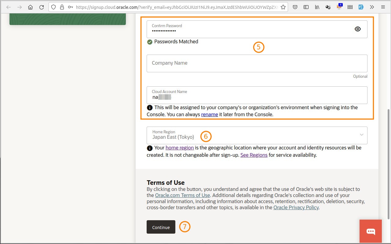The height and width of the screenshot is (244, 391).
Task: Open the Home Region dropdown
Action: pyautogui.click(x=257, y=135)
